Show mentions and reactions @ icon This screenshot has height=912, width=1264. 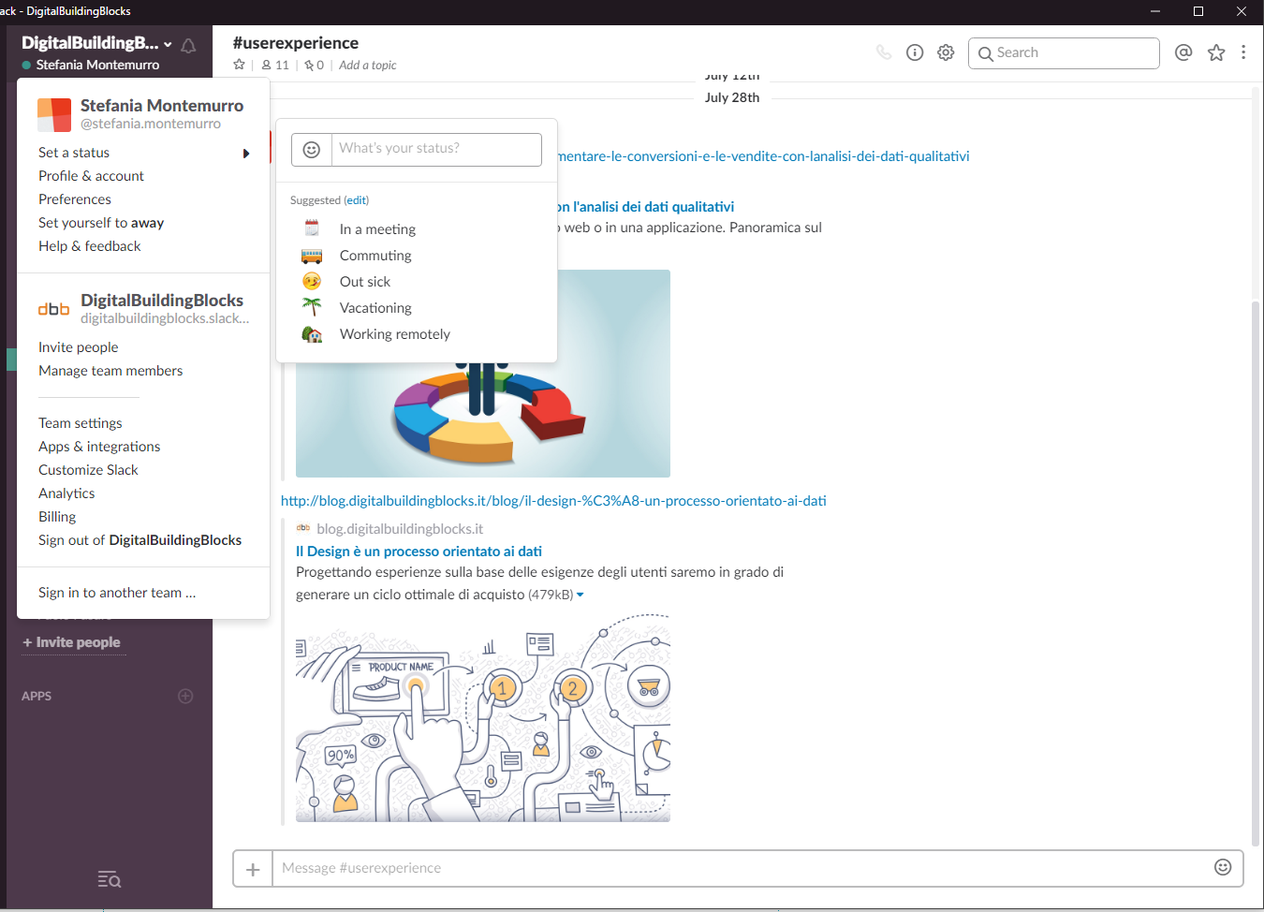tap(1183, 52)
